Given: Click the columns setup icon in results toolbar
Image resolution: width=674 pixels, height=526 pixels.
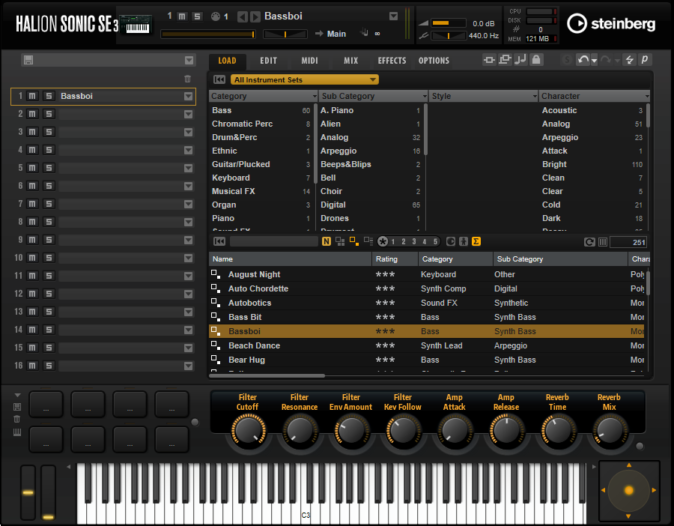Looking at the screenshot, I should [603, 241].
